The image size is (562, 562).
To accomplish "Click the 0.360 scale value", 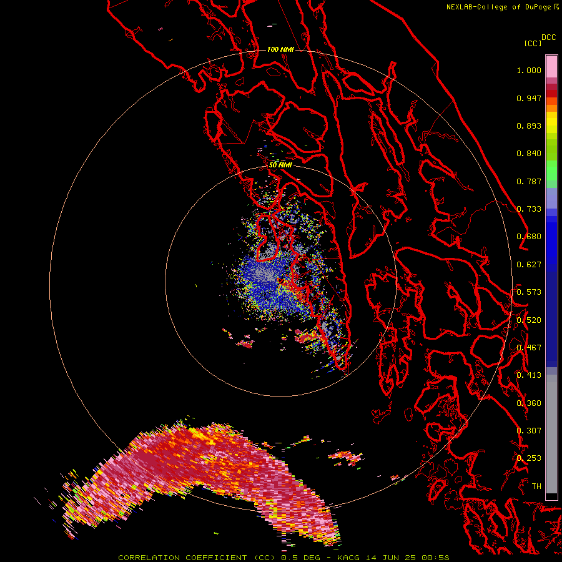I will tap(529, 403).
